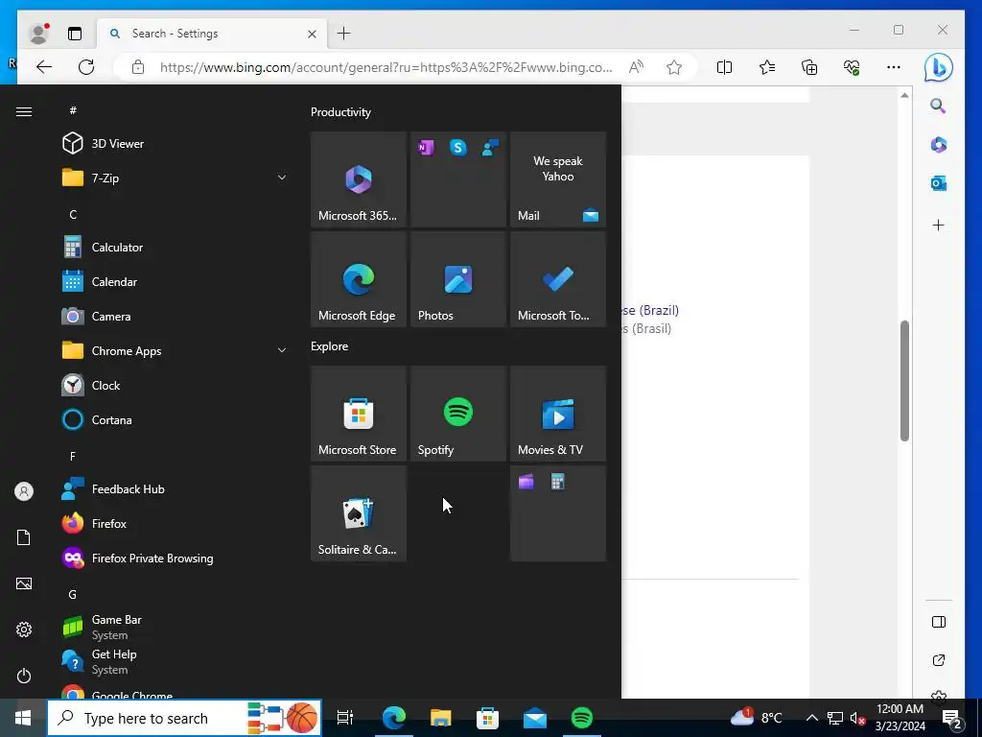
Task: Open Microsoft Store from the taskbar
Action: 488,718
